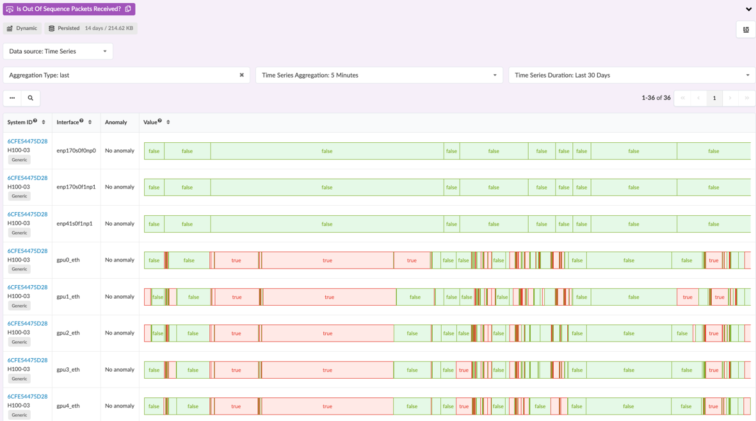
Task: Go to page 1 in pagination
Action: 714,98
